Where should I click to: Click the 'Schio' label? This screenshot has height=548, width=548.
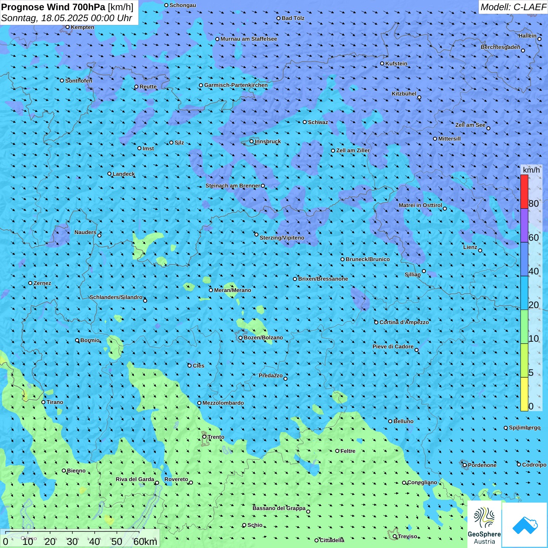(255, 525)
